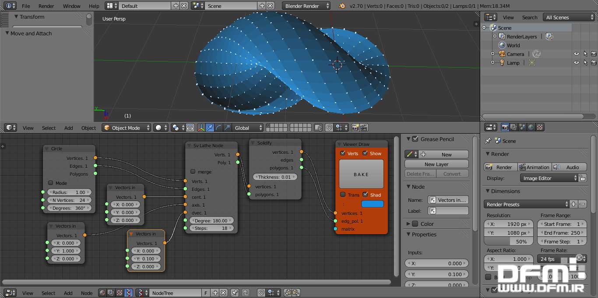Click the OpenGL render image camera icon
This screenshot has width=598, height=298.
(x=355, y=128)
